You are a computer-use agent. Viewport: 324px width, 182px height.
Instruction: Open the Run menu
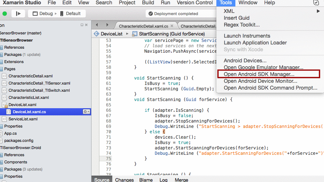pyautogui.click(x=165, y=3)
